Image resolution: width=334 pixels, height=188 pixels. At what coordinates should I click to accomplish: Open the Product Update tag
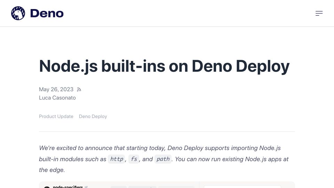tap(56, 116)
